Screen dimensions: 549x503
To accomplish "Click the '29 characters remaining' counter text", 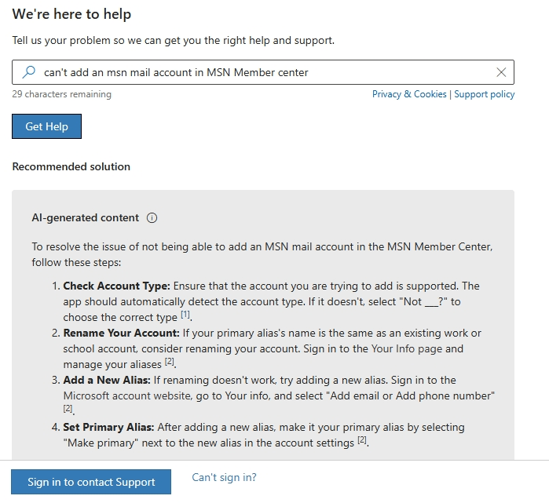I will [x=61, y=94].
